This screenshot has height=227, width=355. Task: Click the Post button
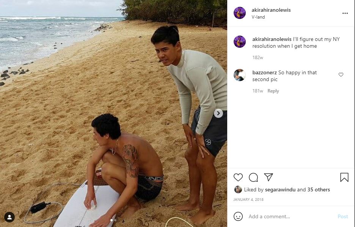pos(342,216)
